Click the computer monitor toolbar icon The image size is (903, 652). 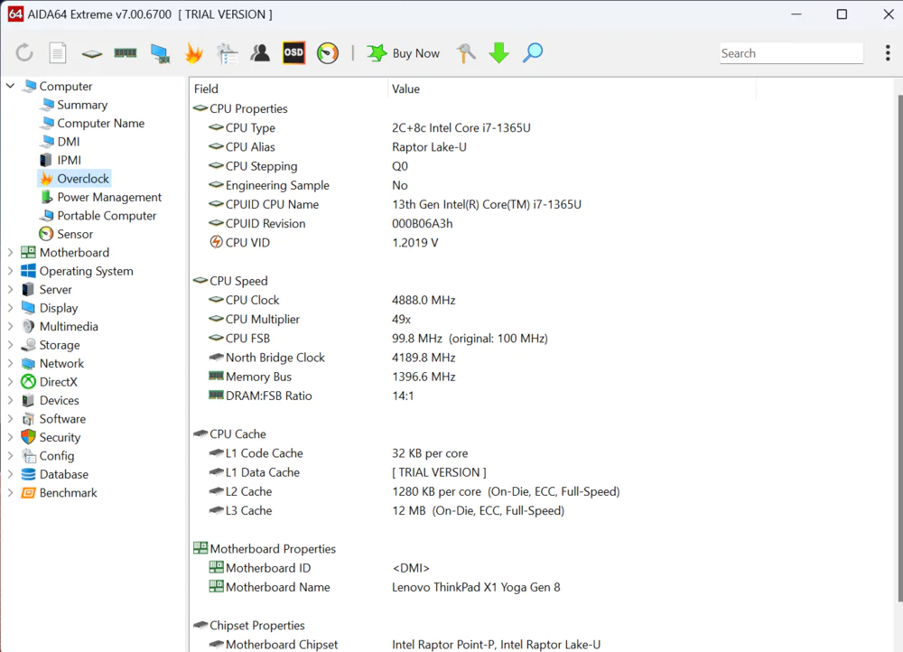click(x=160, y=53)
